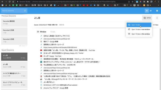
Task: Click favicon for 日本よし笛協会 tab
Action: tap(41, 36)
